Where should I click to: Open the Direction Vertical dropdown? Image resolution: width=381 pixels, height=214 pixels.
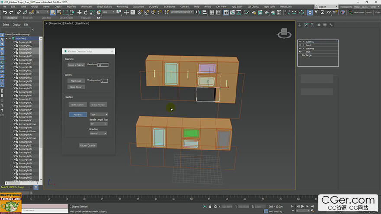[98, 134]
